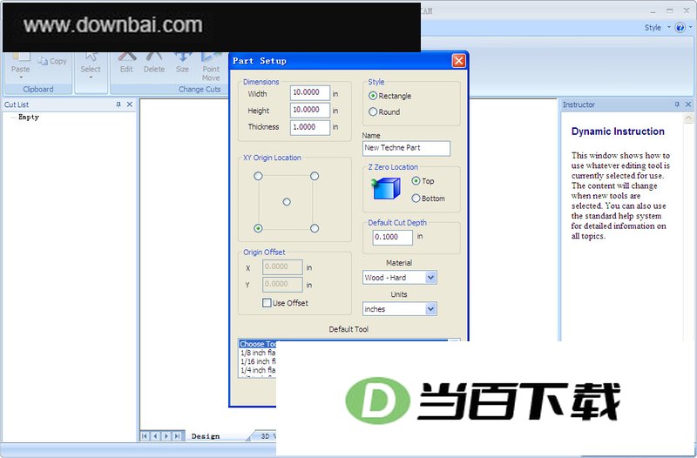Click the Copy button in ribbon
The image size is (697, 458).
pyautogui.click(x=52, y=61)
